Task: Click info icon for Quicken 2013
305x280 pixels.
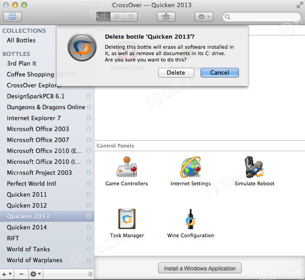Action: (89, 216)
